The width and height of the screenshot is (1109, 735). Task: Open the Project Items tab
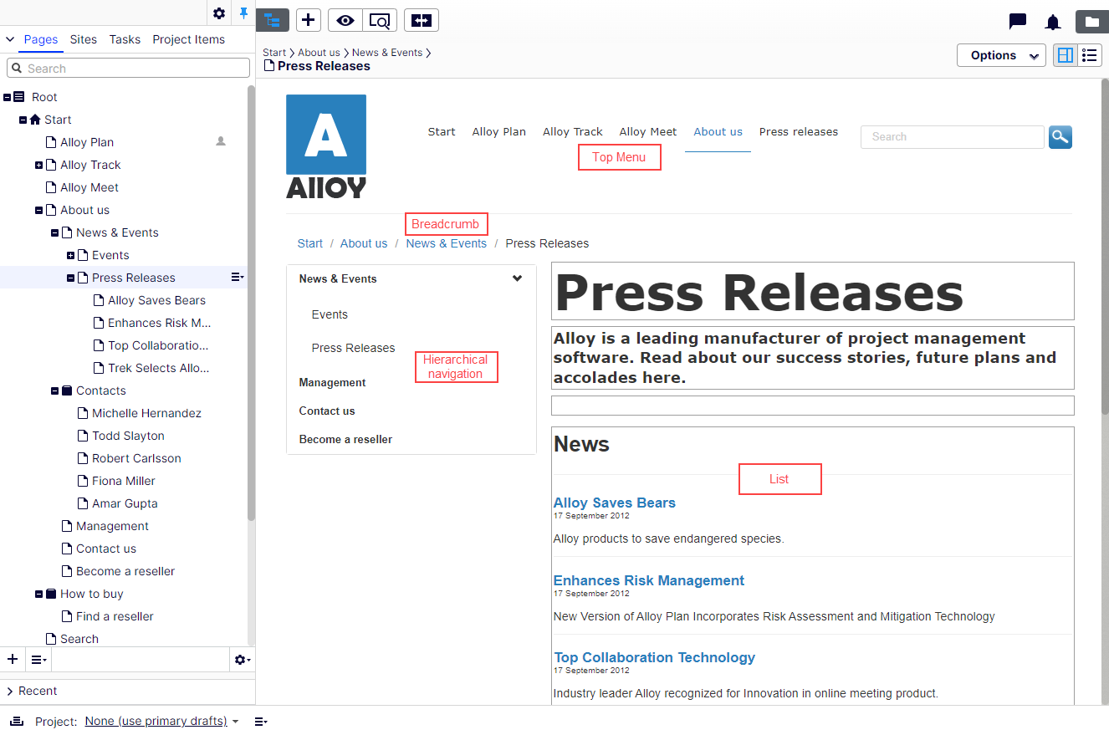click(x=188, y=39)
